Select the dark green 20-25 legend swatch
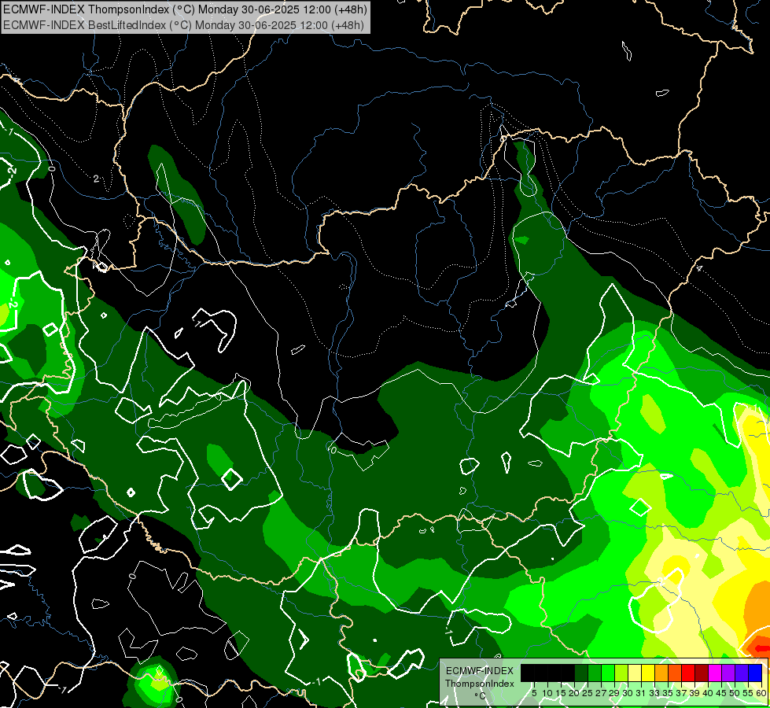This screenshot has width=770, height=708. [581, 673]
